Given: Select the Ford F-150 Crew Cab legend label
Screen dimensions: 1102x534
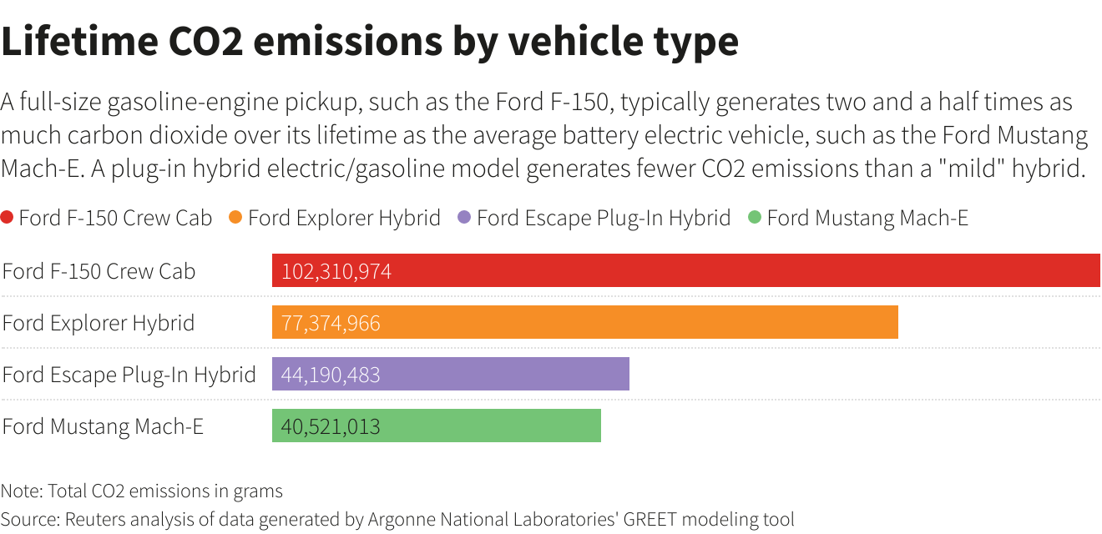Looking at the screenshot, I should 115,219.
